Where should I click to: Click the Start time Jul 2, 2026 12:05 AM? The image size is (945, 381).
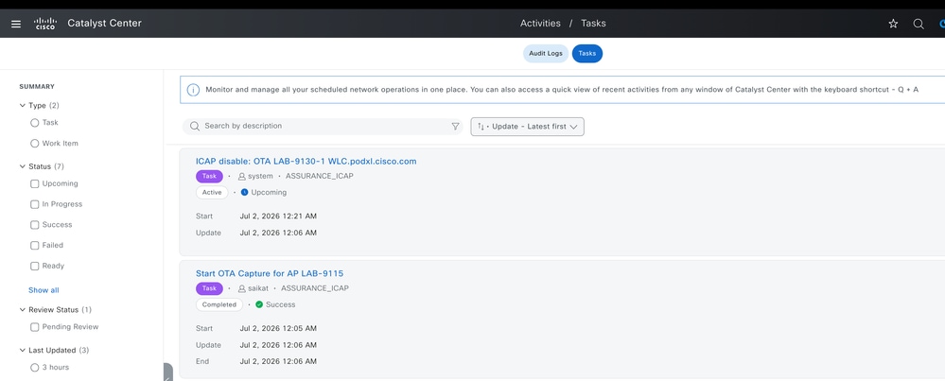[x=278, y=329]
